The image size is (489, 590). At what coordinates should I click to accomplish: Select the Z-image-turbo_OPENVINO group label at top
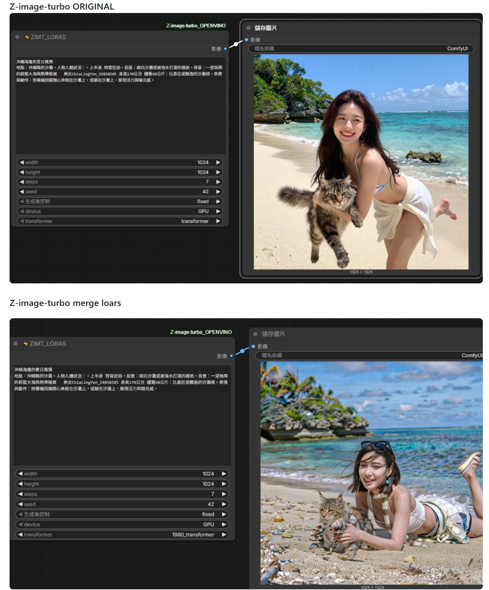coord(196,26)
